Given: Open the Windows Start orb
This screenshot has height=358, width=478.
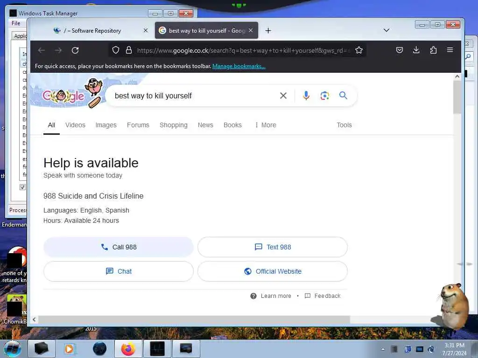Looking at the screenshot, I should (12, 349).
